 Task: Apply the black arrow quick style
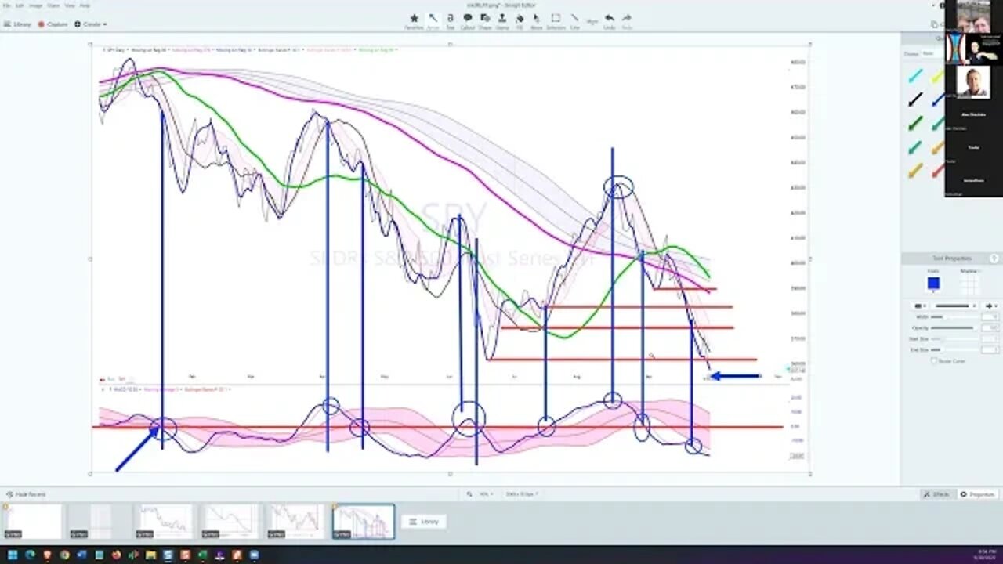[915, 99]
